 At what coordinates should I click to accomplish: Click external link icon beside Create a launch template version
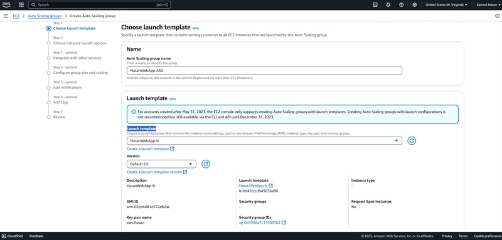tap(185, 172)
